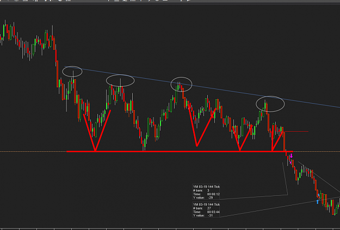Click the 'Time: 00:03:44' ruler value

tap(206, 212)
